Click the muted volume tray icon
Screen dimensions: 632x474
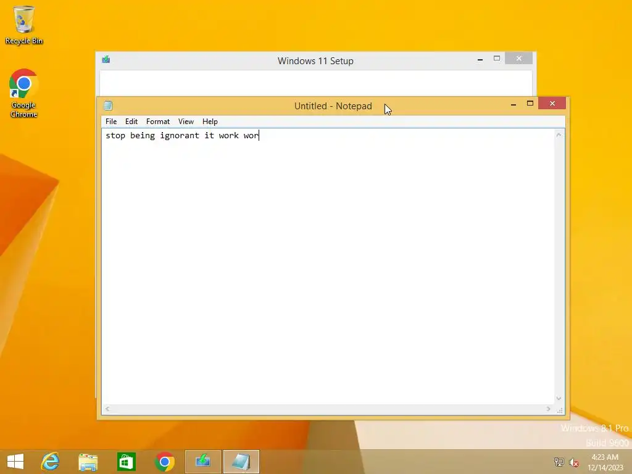click(573, 462)
